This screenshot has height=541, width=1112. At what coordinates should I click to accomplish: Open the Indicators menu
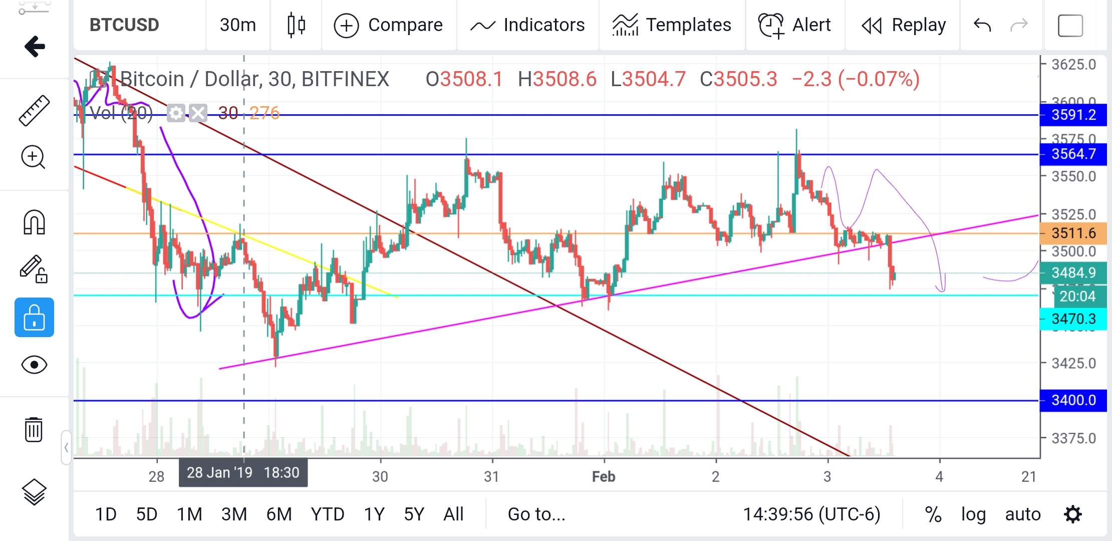pos(527,25)
